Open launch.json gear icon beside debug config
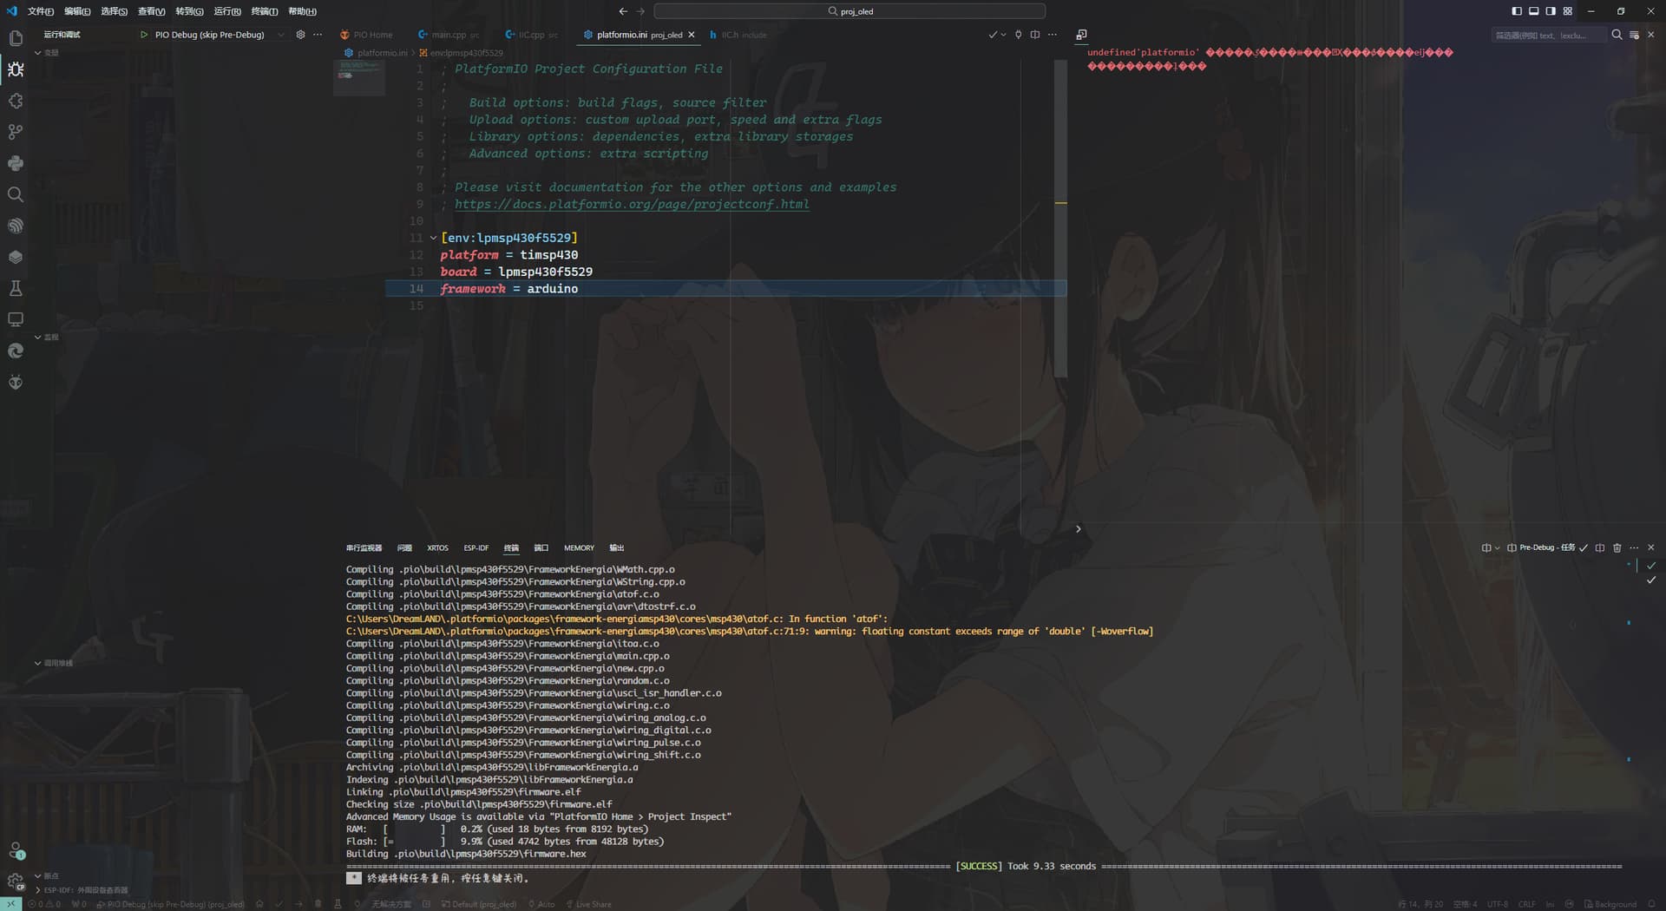1666x911 pixels. (300, 35)
